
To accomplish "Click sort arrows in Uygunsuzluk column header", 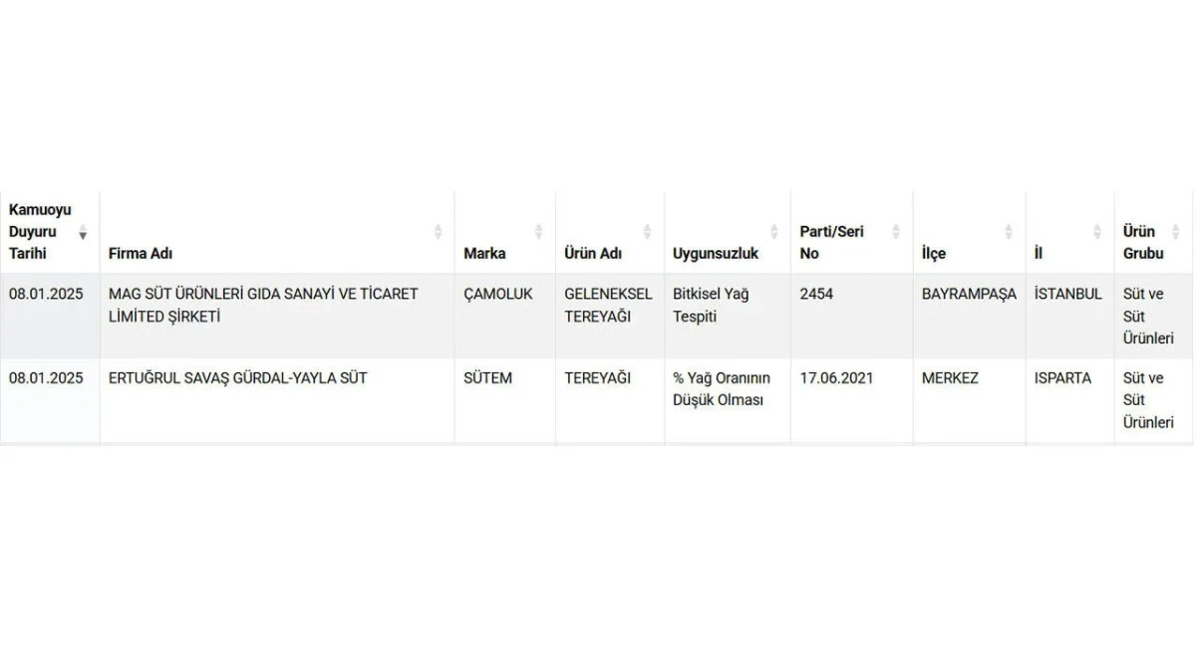I will (x=774, y=232).
